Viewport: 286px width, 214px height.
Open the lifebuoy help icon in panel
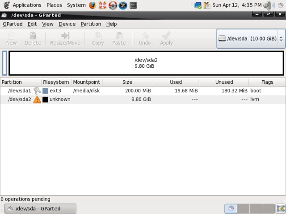point(102,5)
